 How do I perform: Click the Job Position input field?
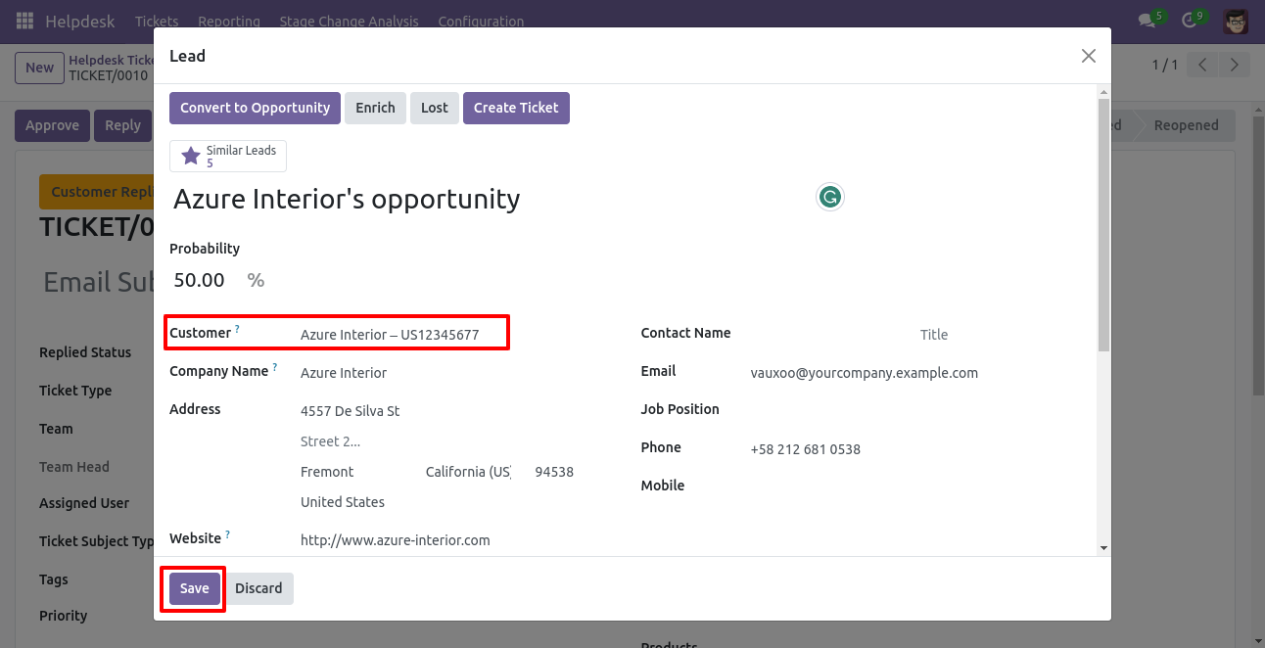click(x=913, y=411)
